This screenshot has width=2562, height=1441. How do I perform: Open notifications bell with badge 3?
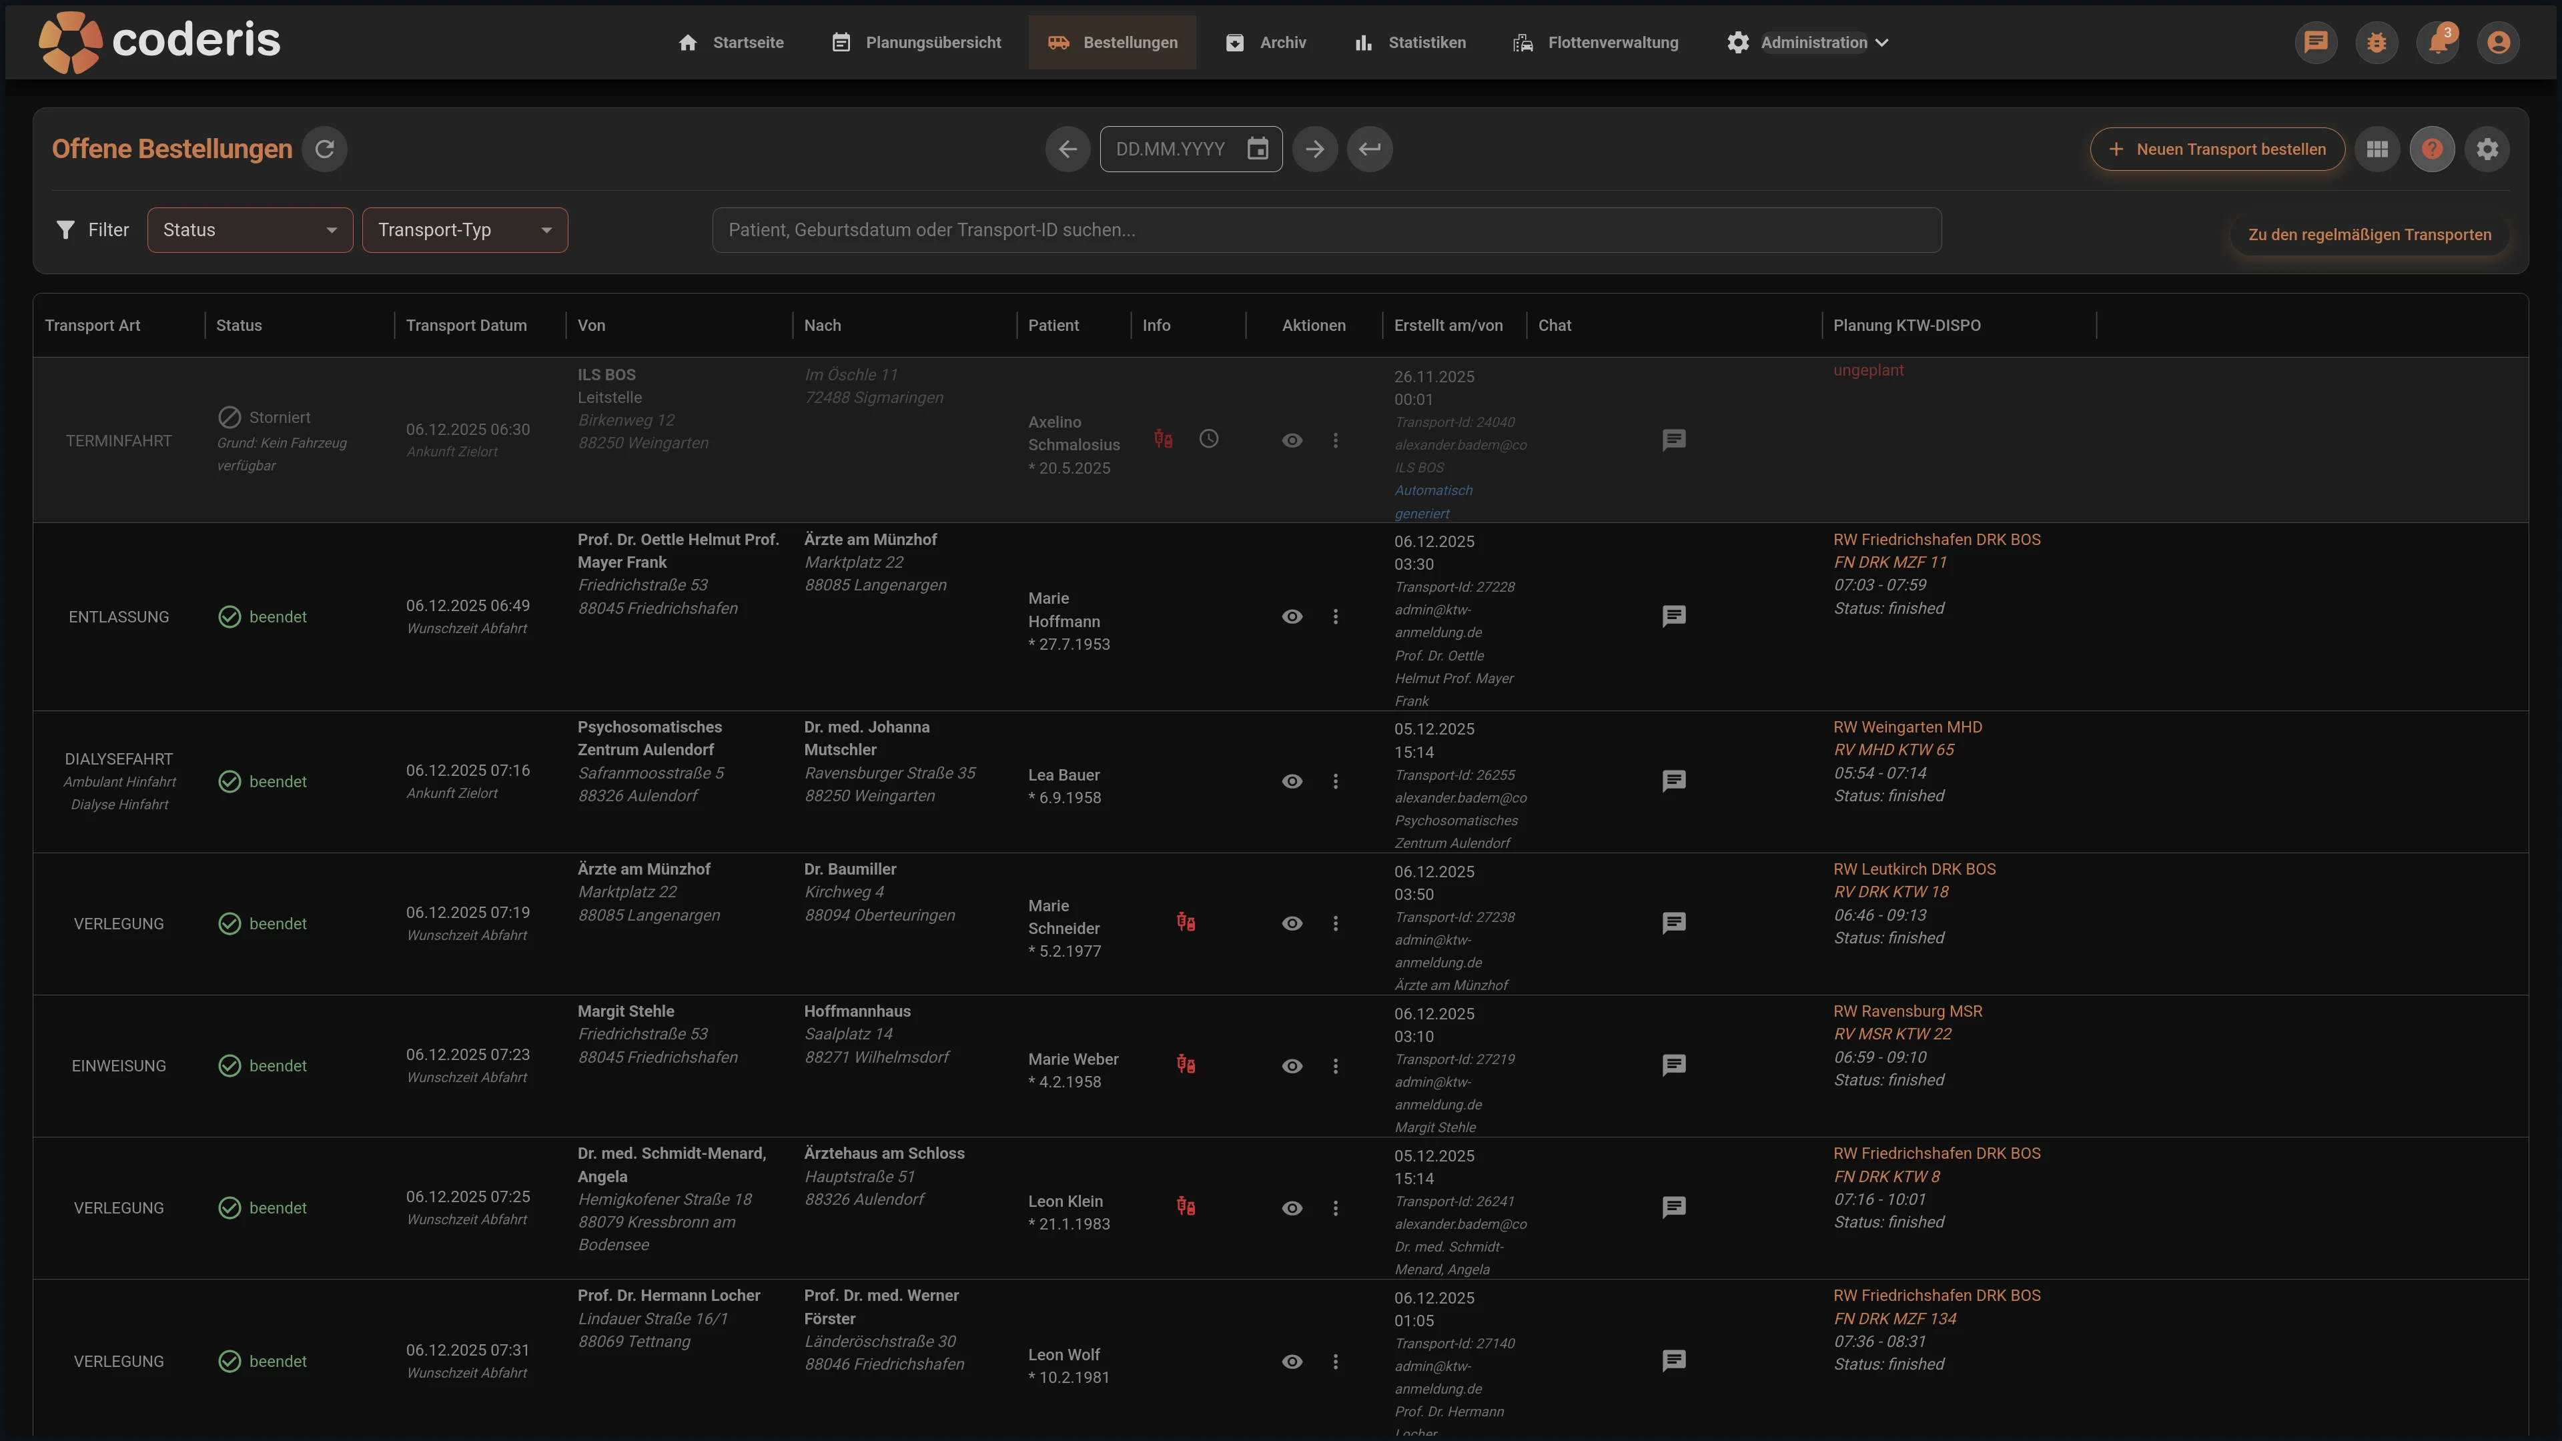click(x=2439, y=43)
